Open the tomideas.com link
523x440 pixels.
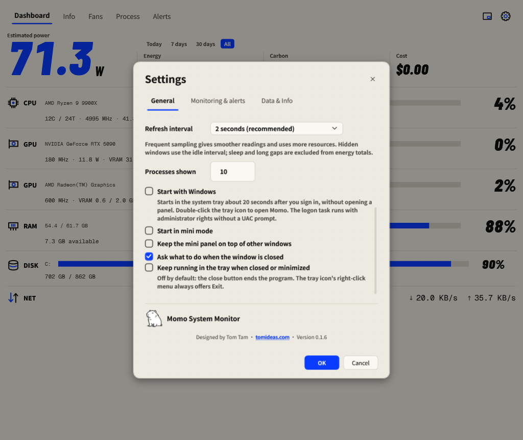[273, 337]
